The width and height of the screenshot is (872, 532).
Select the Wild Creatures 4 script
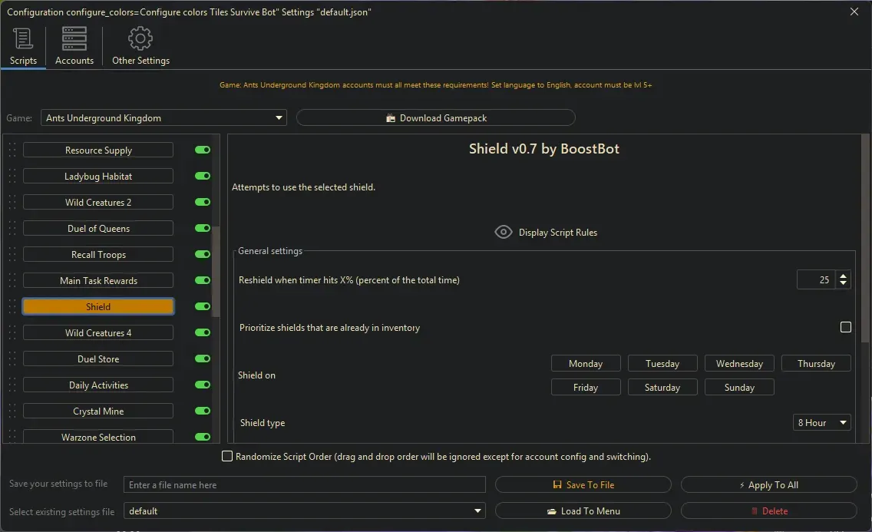pos(98,333)
